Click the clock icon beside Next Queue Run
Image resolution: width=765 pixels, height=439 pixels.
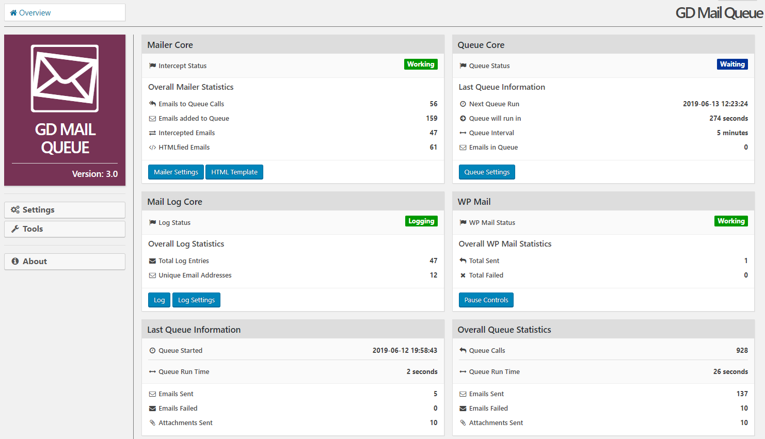pos(463,104)
